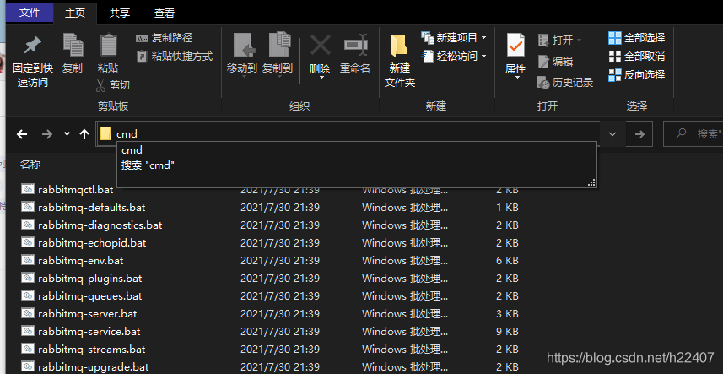The height and width of the screenshot is (374, 723).
Task: Open History (历史记录) command
Action: click(565, 83)
